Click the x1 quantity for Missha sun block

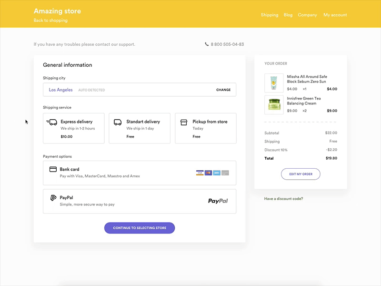[x=304, y=89]
